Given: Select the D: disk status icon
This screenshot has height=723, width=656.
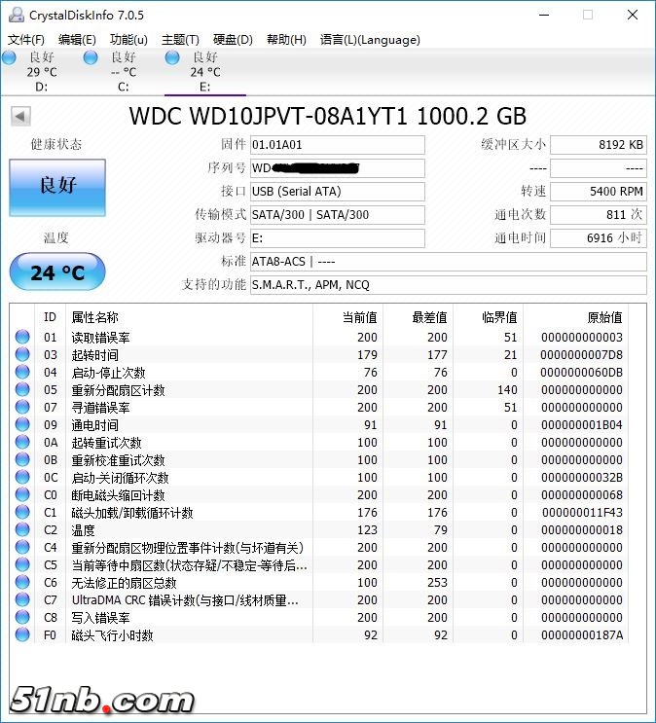Looking at the screenshot, I should tap(9, 57).
